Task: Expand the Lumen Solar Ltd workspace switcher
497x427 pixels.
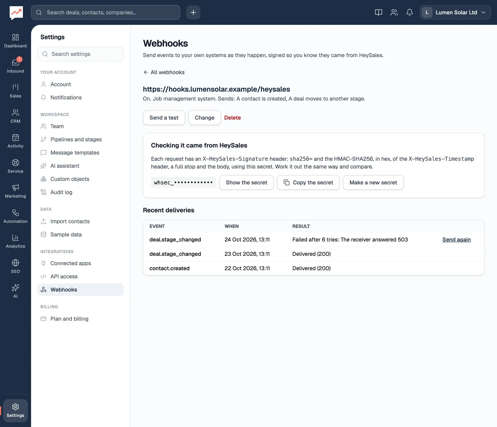Action: coord(455,12)
